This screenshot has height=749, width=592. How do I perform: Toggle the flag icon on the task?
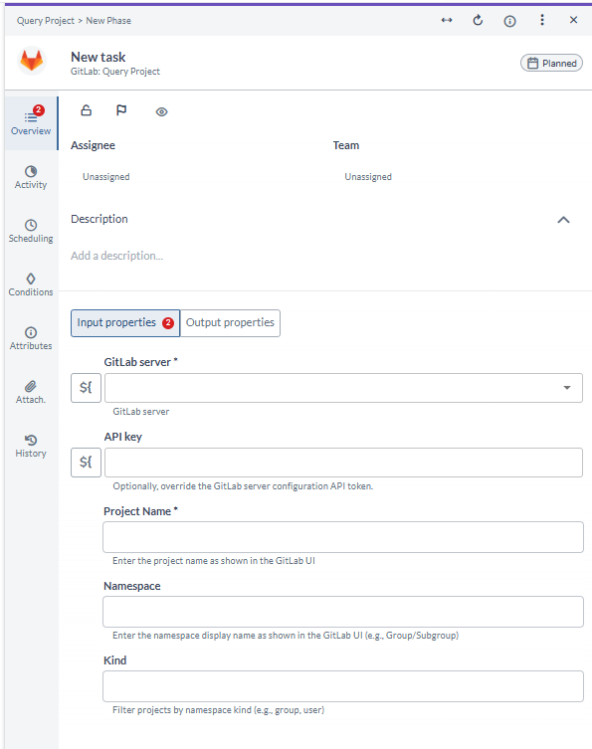pos(121,110)
